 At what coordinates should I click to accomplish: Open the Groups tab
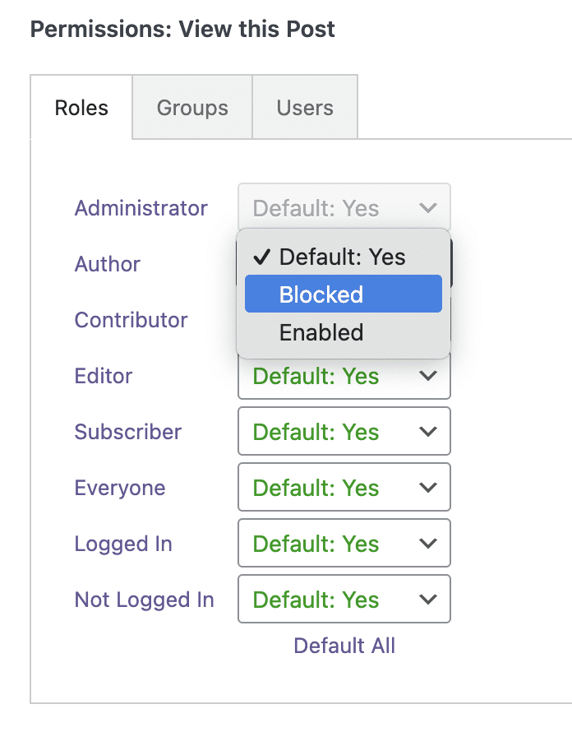point(192,108)
